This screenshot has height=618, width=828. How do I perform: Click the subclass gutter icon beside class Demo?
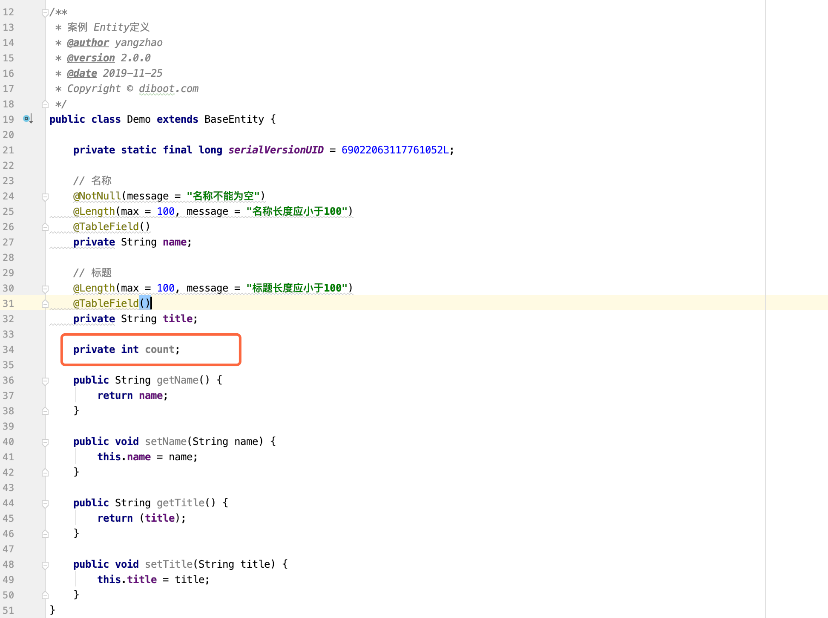click(28, 119)
